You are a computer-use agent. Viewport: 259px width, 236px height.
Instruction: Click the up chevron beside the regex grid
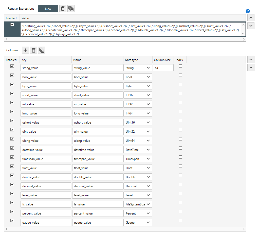point(251,18)
